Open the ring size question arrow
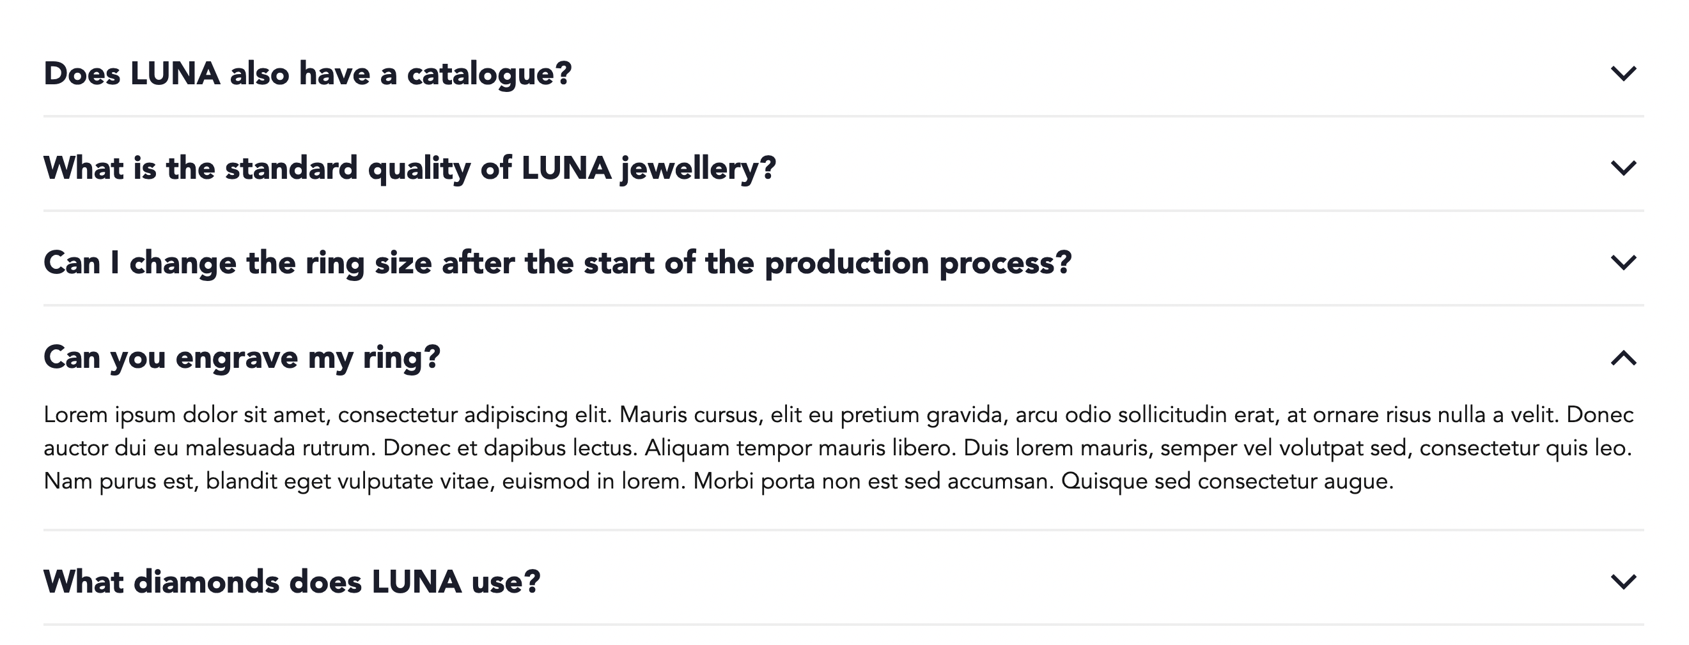The height and width of the screenshot is (645, 1689). (x=1623, y=262)
